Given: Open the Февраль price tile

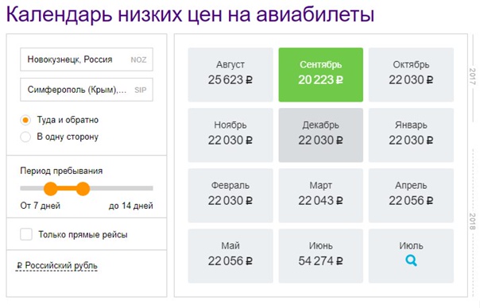Looking at the screenshot, I should [x=230, y=195].
